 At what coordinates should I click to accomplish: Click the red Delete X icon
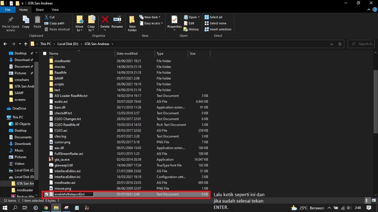[x=105, y=19]
